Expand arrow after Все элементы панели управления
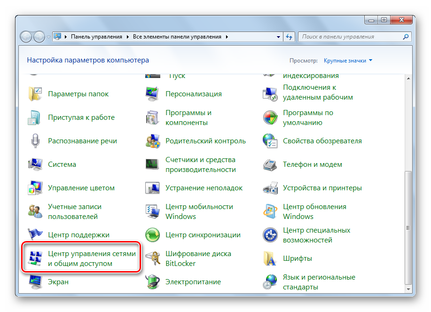This screenshot has width=431, height=312. pyautogui.click(x=227, y=37)
